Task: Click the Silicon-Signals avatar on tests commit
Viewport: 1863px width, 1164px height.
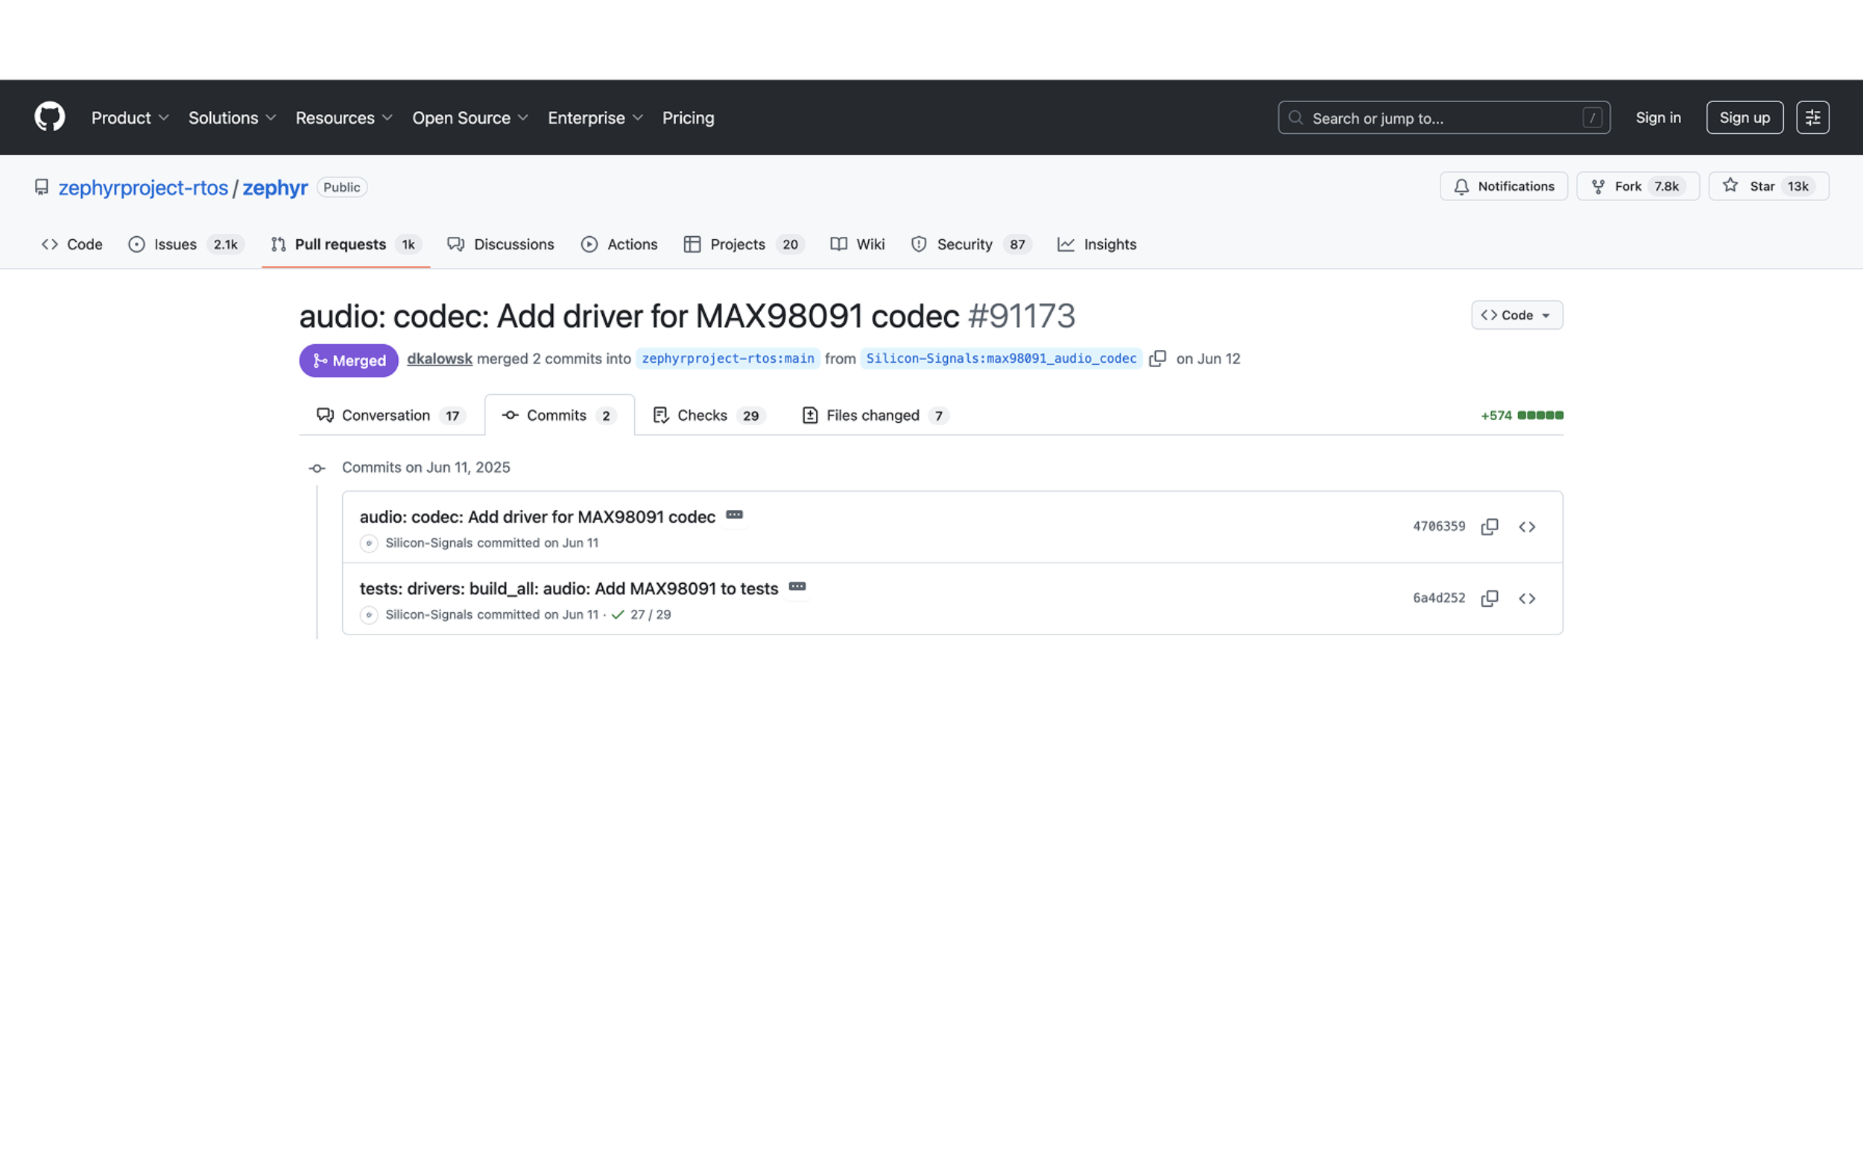Action: point(369,615)
